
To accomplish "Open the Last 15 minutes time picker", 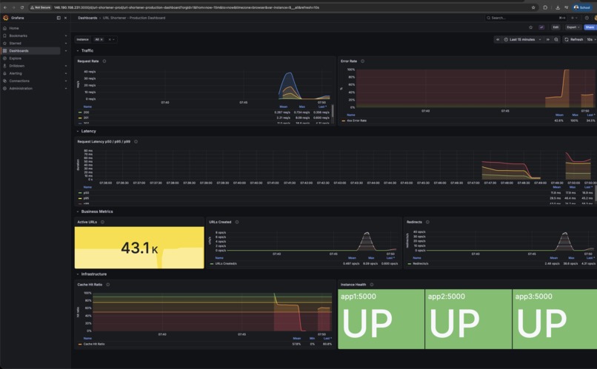I will pyautogui.click(x=522, y=39).
